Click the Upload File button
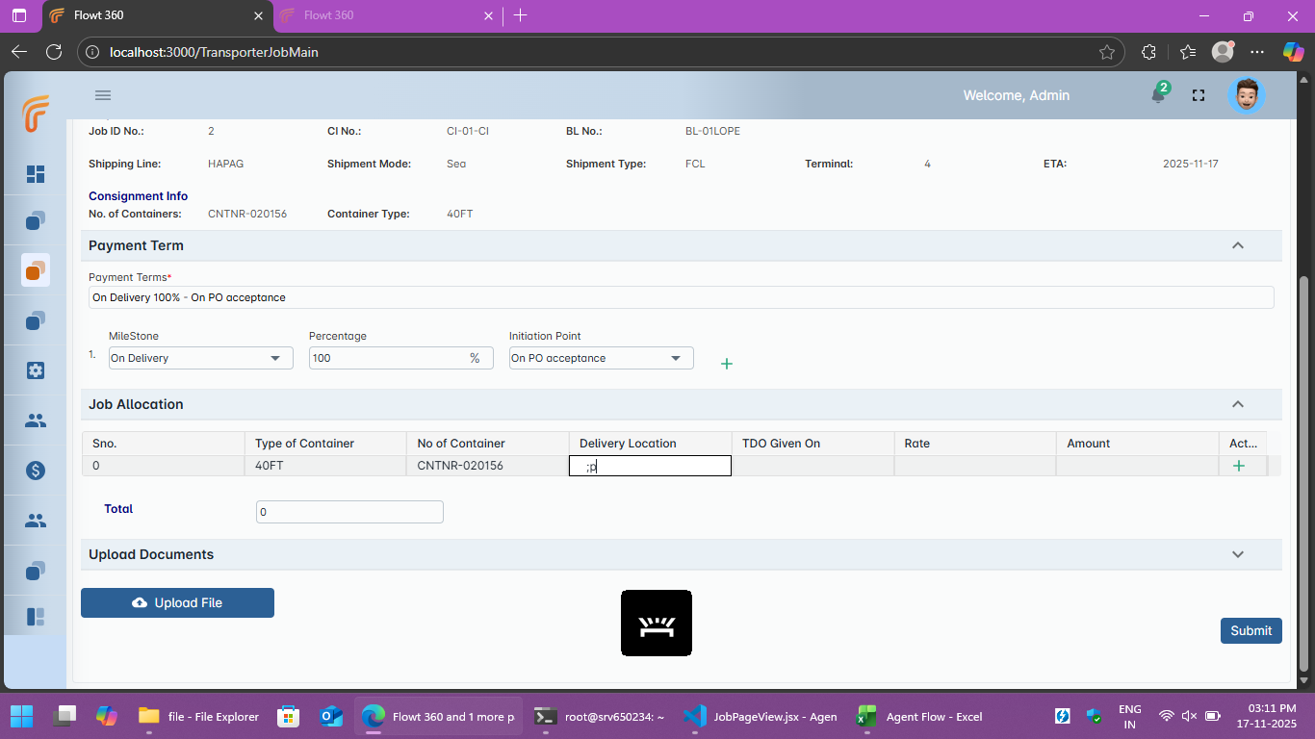This screenshot has width=1315, height=739. point(177,602)
